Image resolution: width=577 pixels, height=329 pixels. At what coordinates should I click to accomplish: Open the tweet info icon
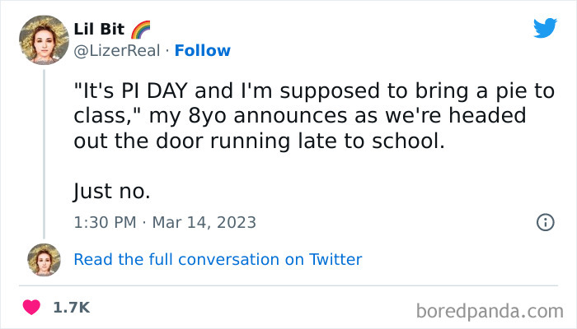544,222
